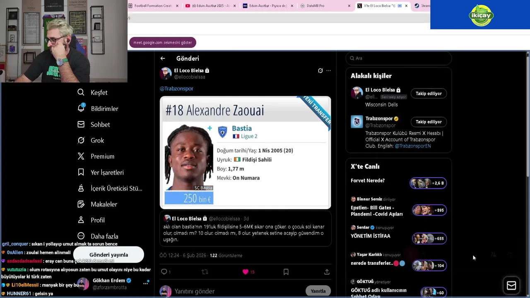
Task: Click the 122 Görüntüleme view count
Action: tap(226, 256)
